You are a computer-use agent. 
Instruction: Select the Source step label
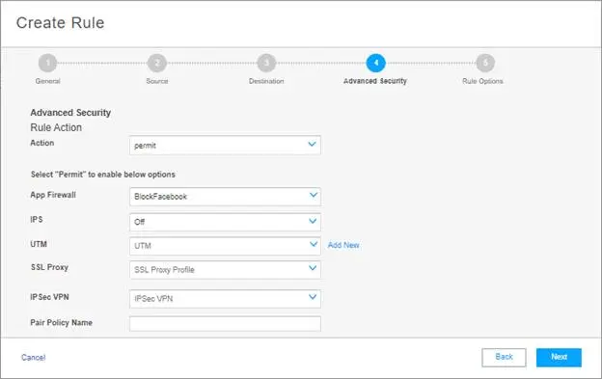point(157,81)
